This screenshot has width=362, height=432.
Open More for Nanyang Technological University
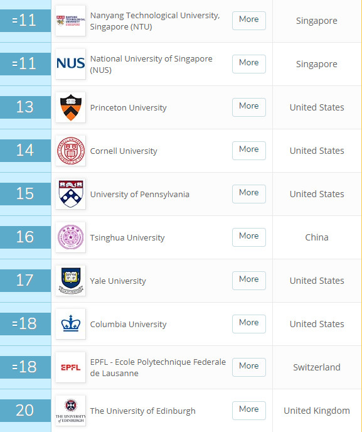249,21
